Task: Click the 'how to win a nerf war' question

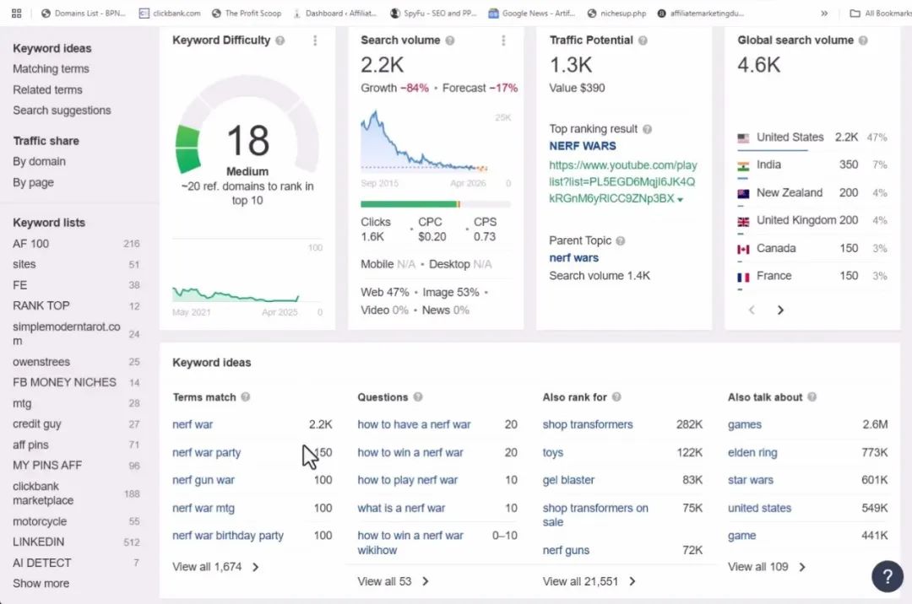Action: pos(410,452)
